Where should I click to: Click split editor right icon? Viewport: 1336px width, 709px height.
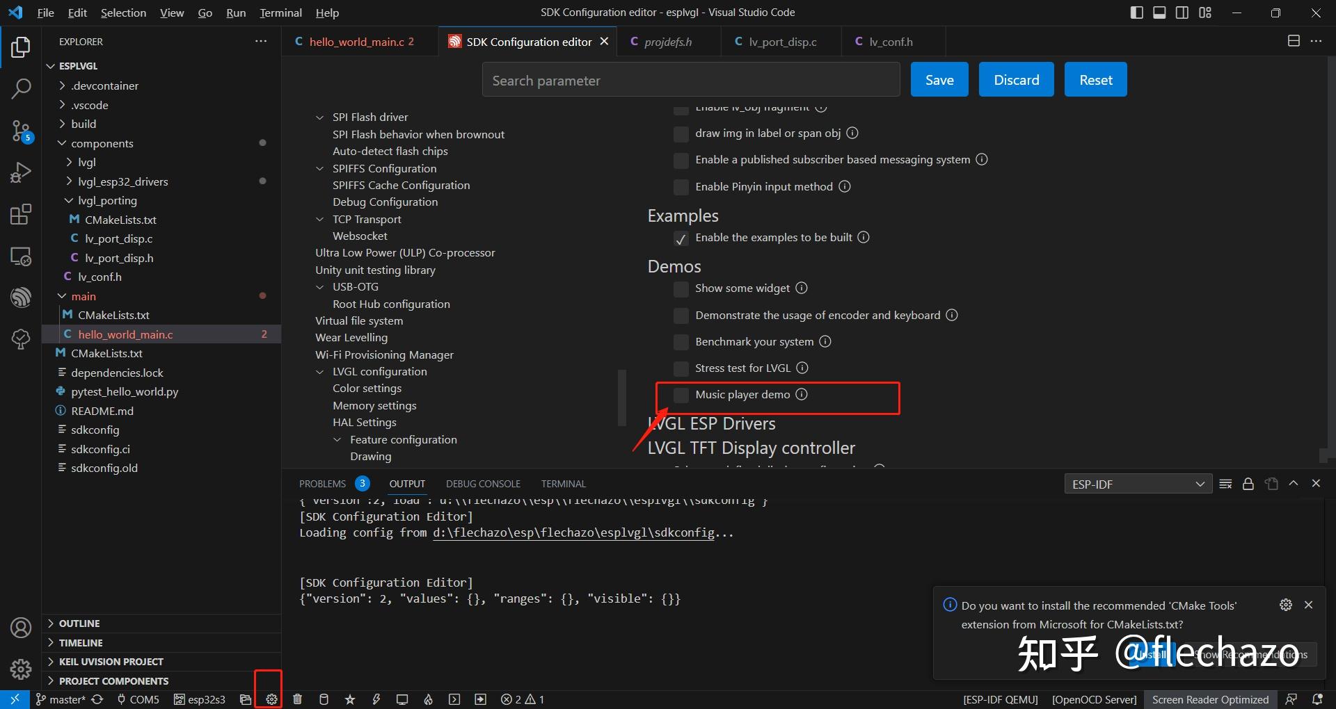[1294, 41]
